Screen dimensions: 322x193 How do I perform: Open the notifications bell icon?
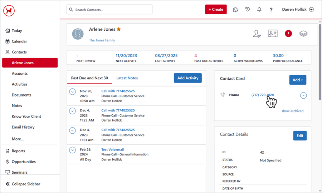(x=259, y=10)
